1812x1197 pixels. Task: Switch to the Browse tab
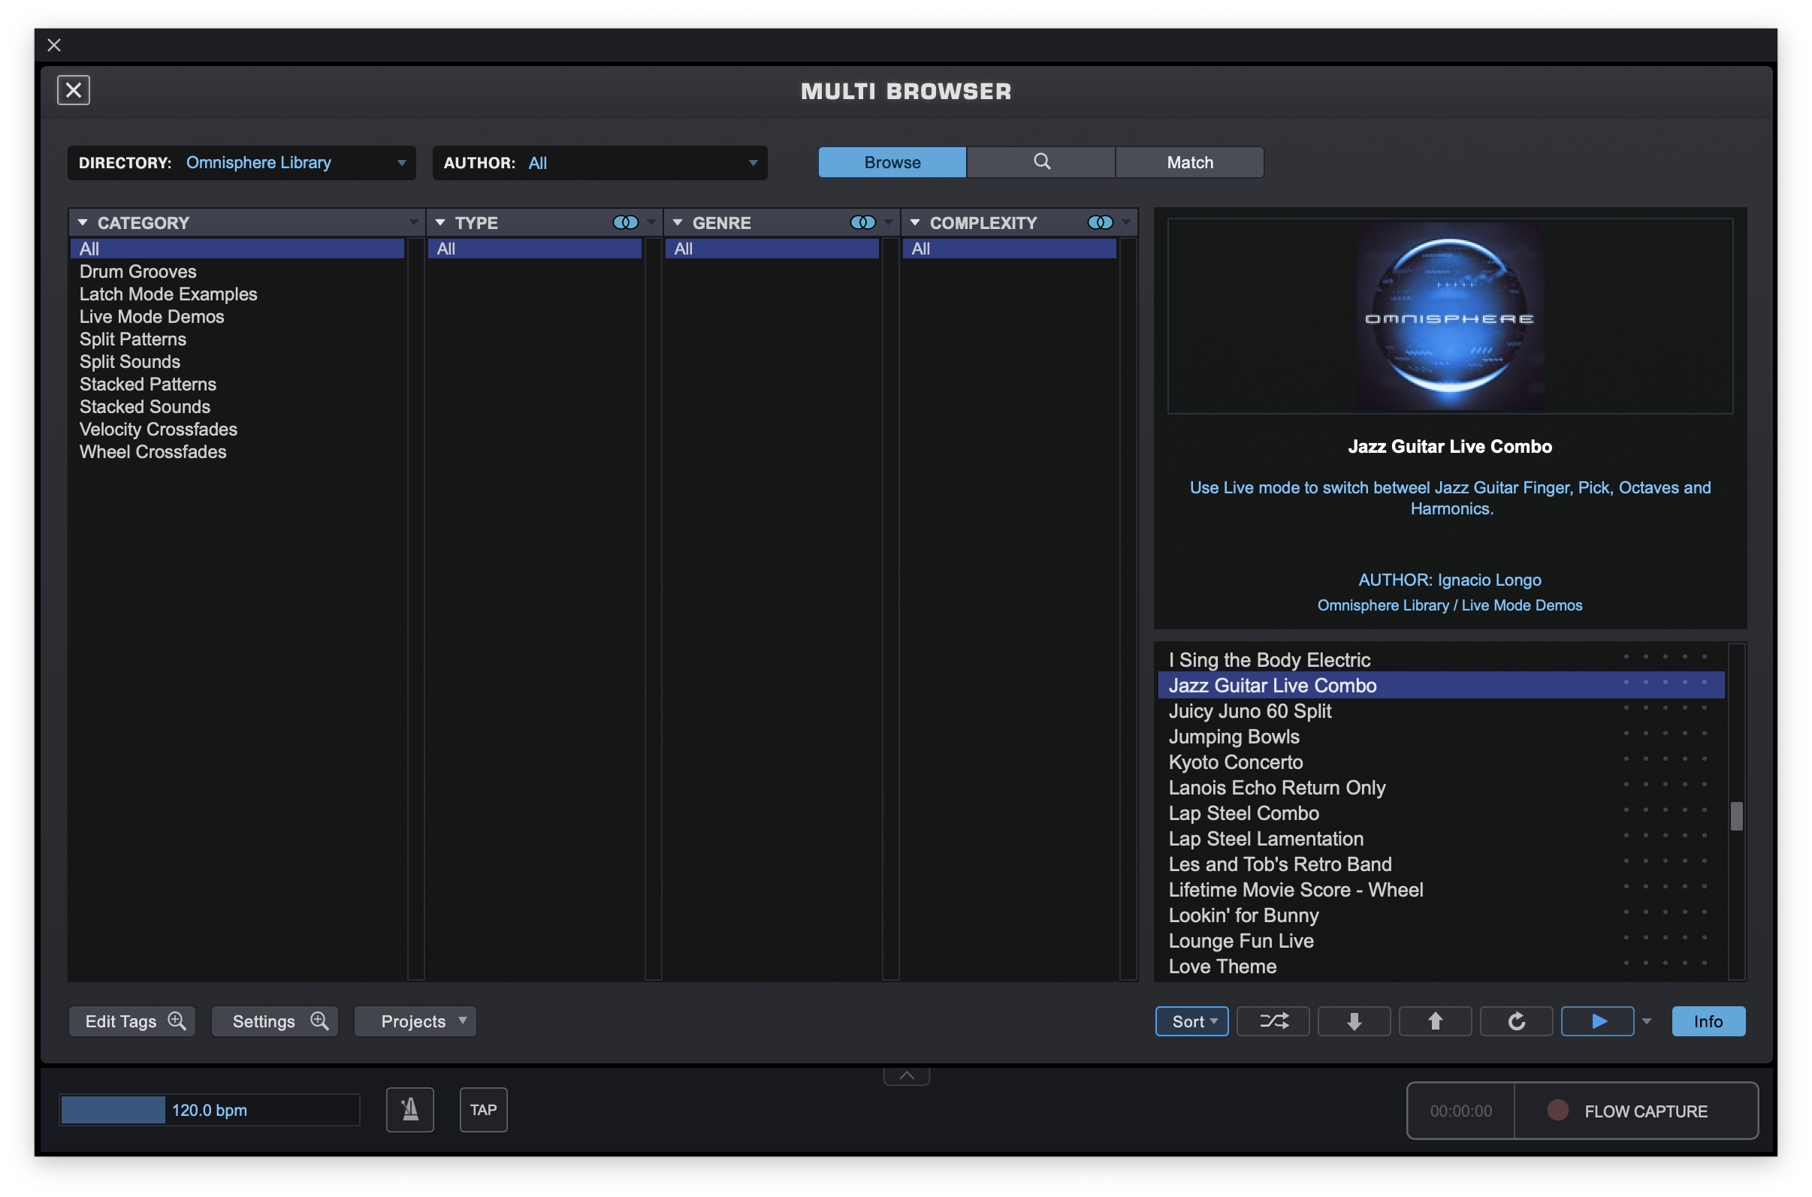pos(892,162)
